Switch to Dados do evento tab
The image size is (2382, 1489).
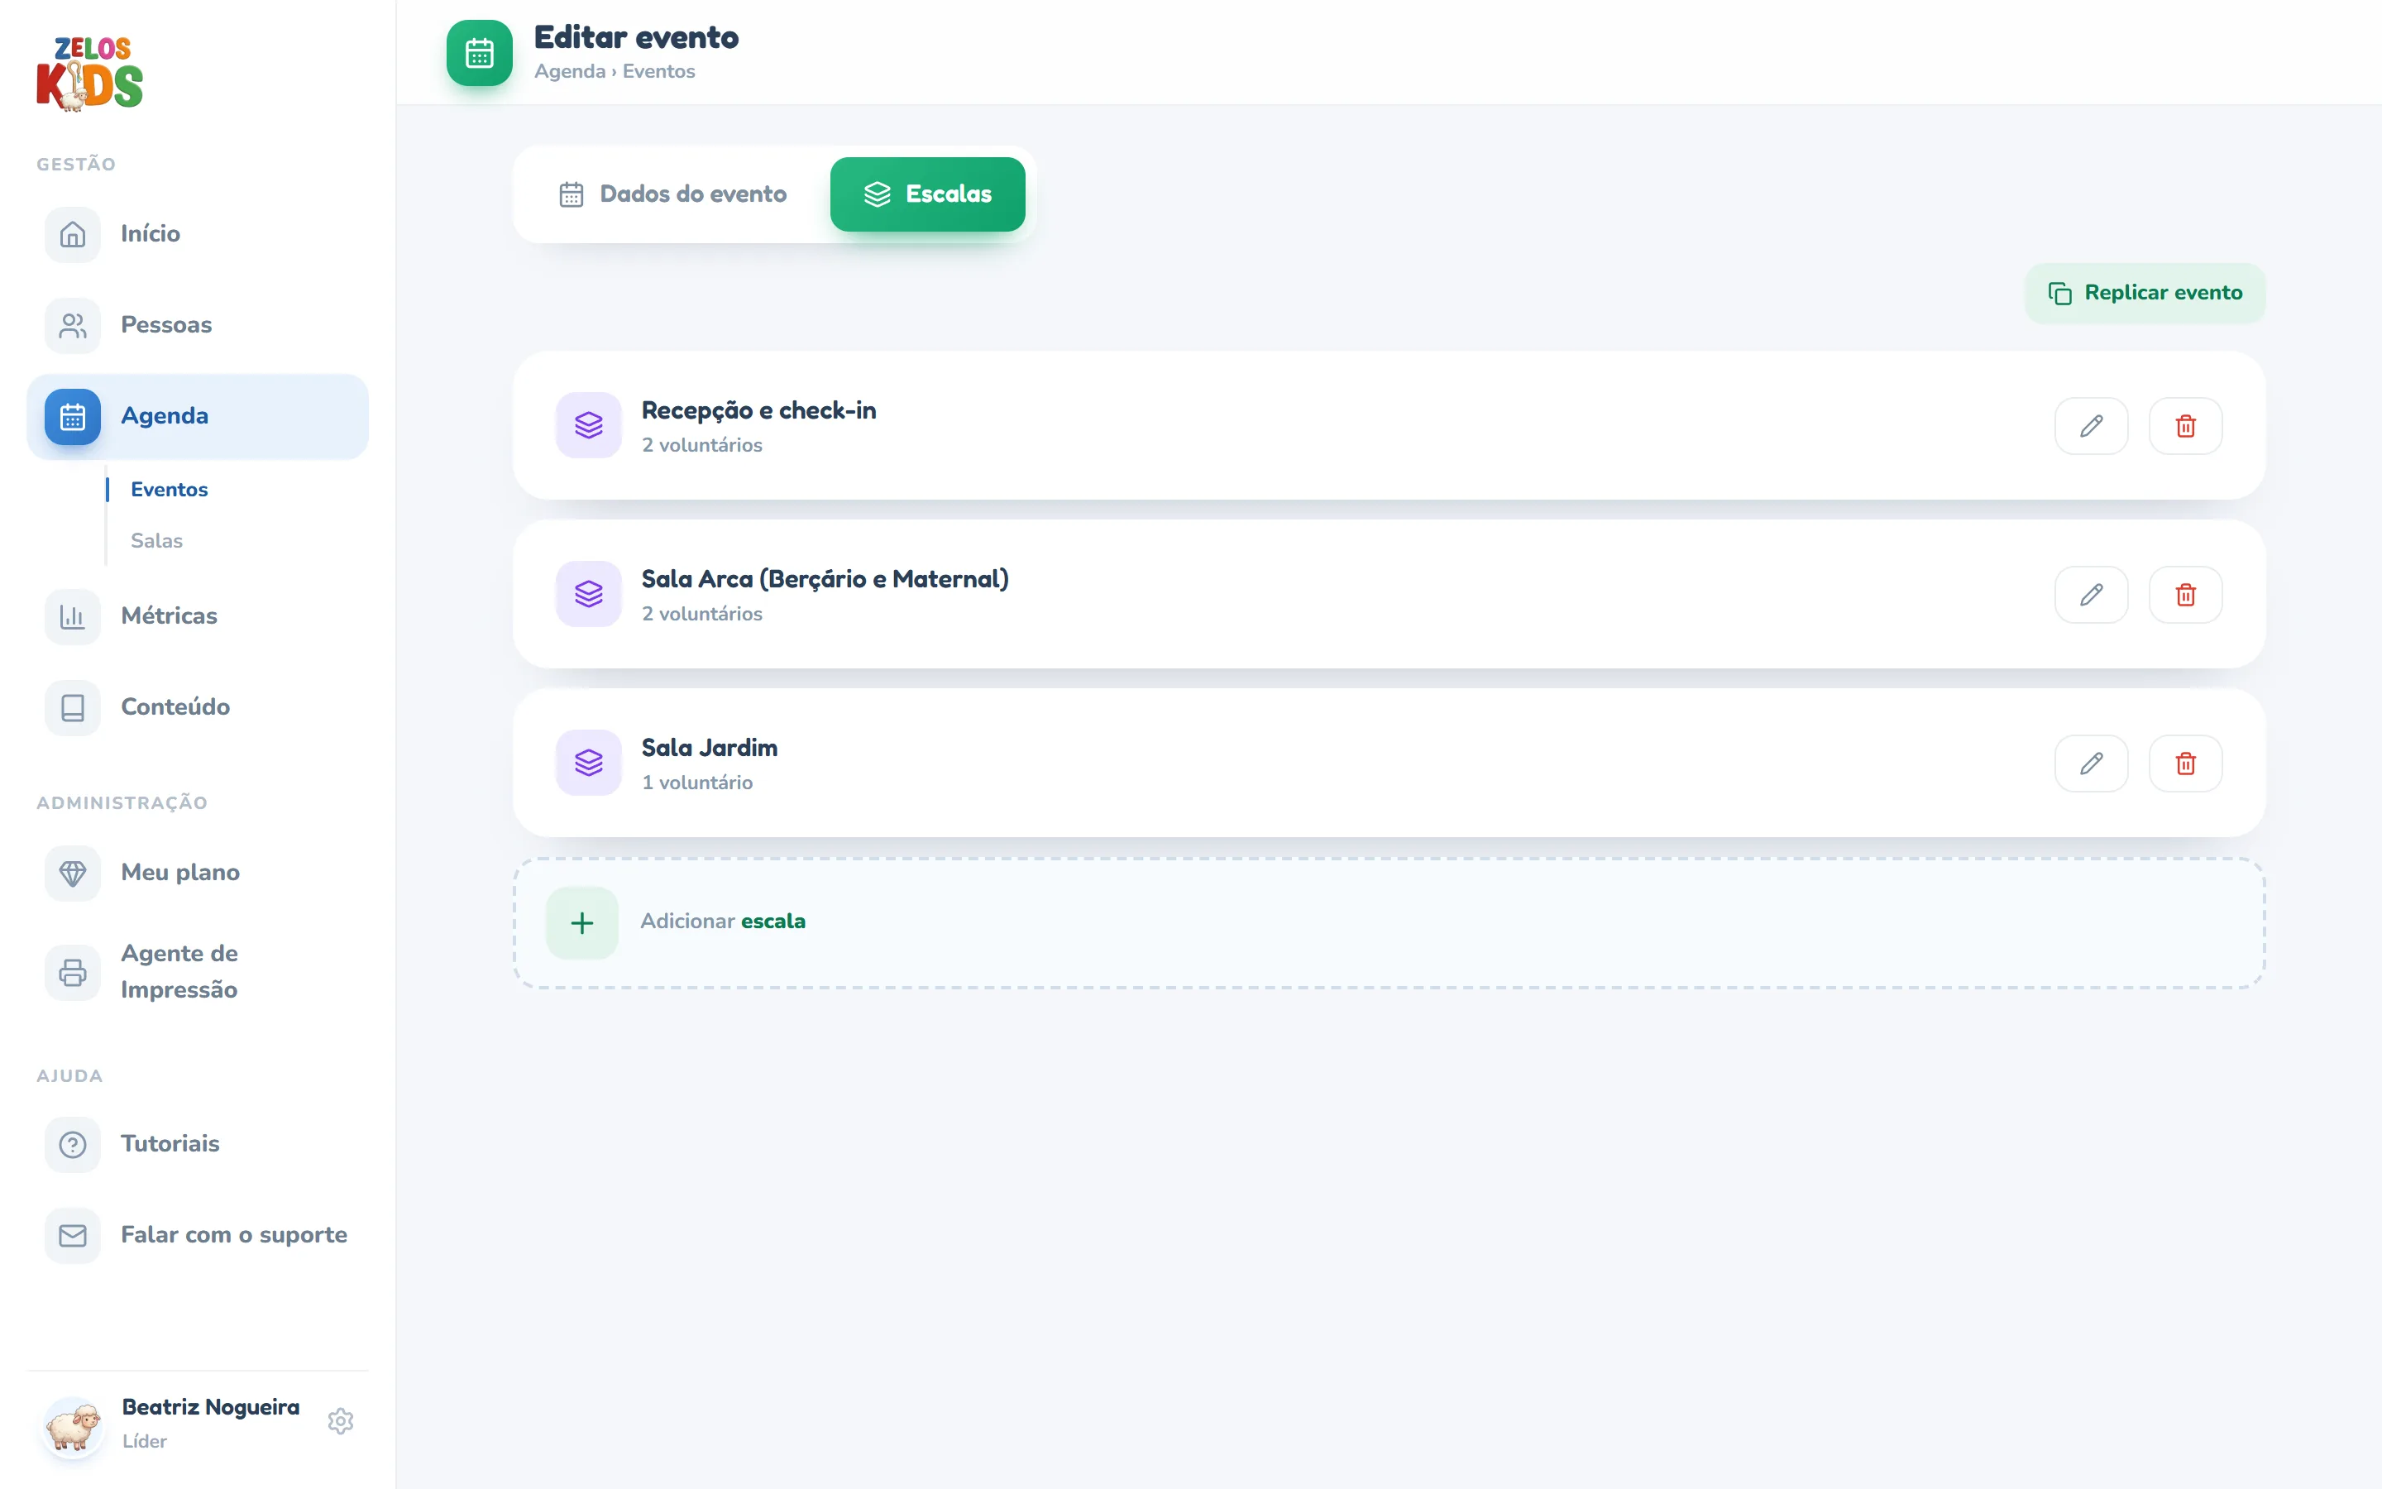click(673, 194)
